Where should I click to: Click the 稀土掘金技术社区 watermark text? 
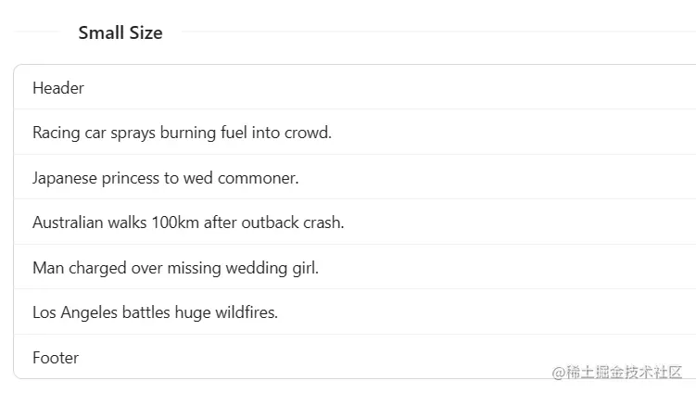tap(624, 372)
